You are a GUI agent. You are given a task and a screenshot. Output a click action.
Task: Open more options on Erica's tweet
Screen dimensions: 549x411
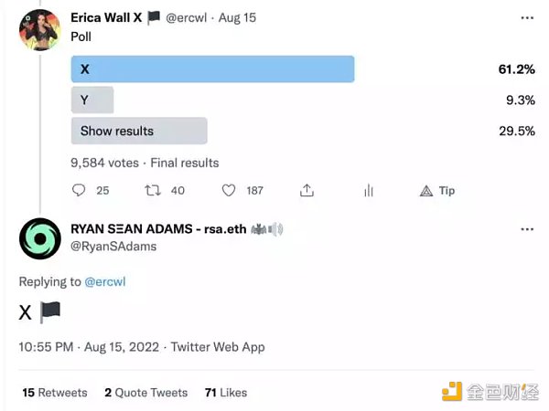tap(526, 17)
